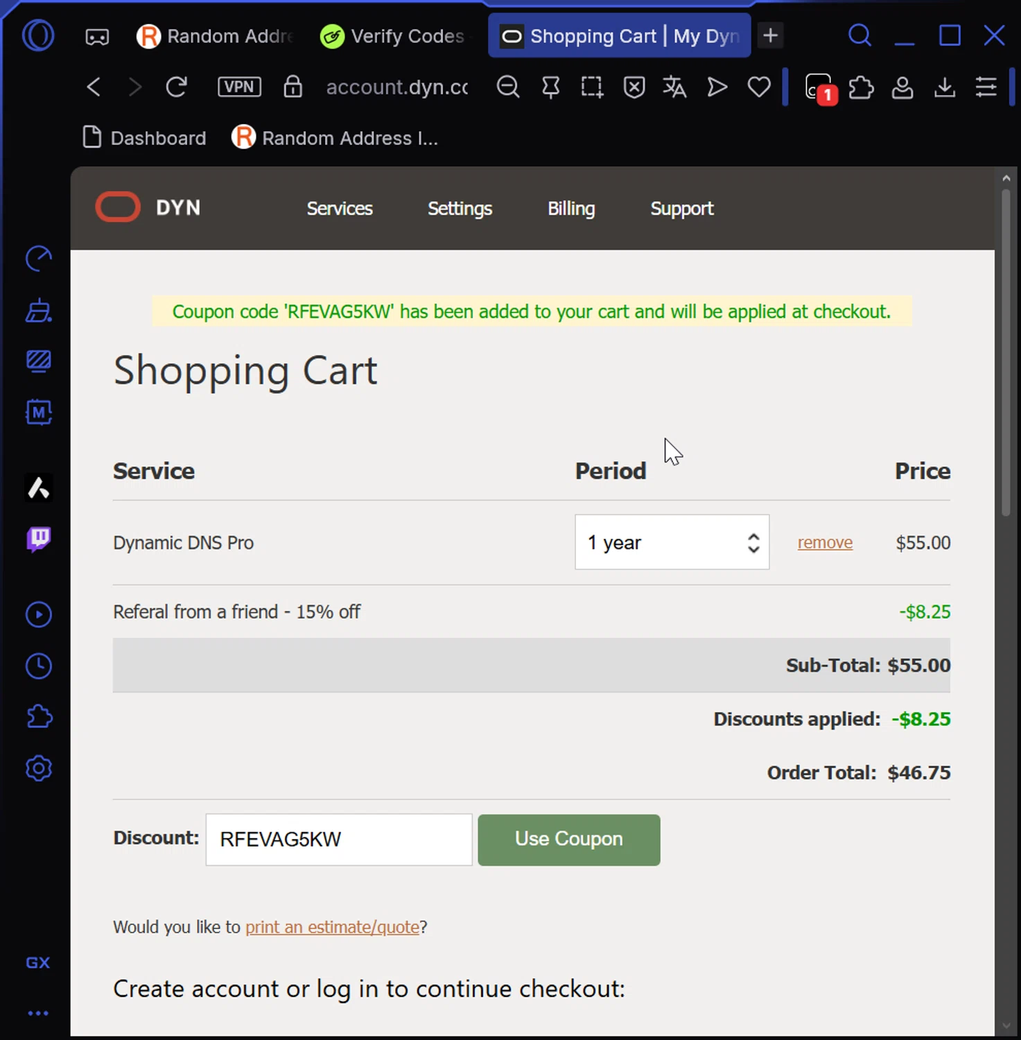The height and width of the screenshot is (1040, 1021).
Task: Click the scrollbar down arrow
Action: point(1006,1026)
